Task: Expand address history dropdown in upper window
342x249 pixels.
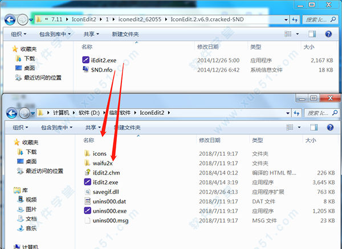Action: (x=286, y=20)
